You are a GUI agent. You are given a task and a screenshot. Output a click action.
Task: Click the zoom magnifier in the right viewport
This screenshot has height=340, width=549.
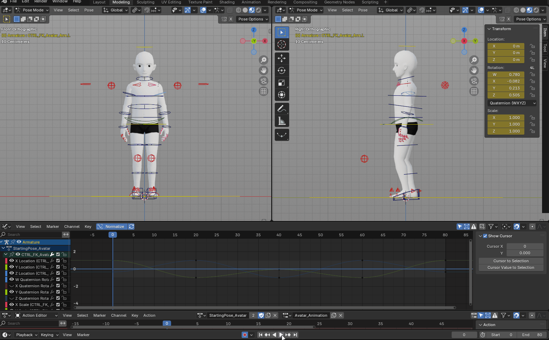474,60
